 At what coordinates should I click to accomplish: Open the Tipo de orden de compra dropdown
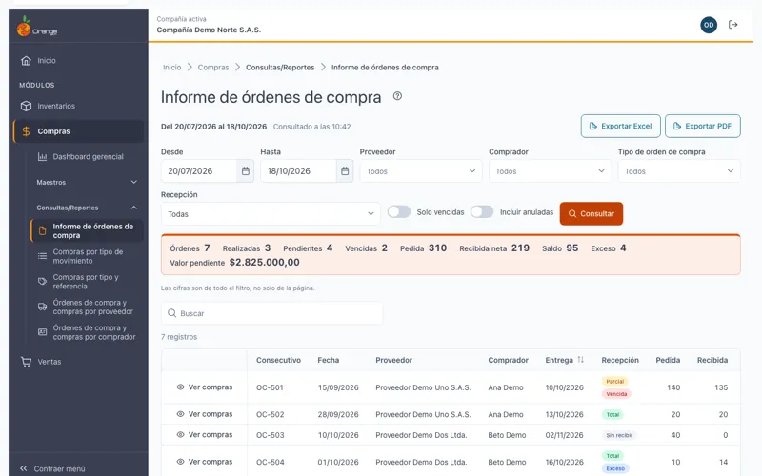679,171
